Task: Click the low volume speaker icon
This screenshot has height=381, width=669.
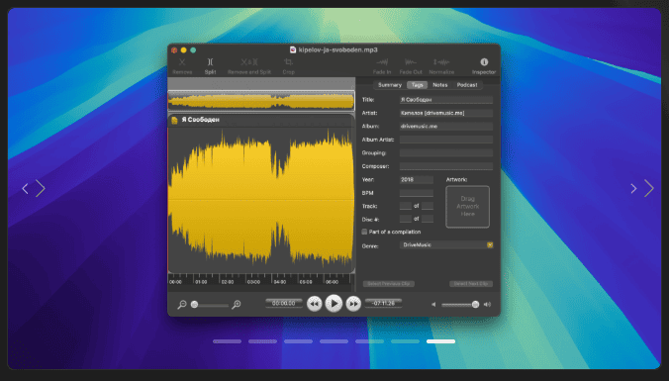Action: coord(433,304)
